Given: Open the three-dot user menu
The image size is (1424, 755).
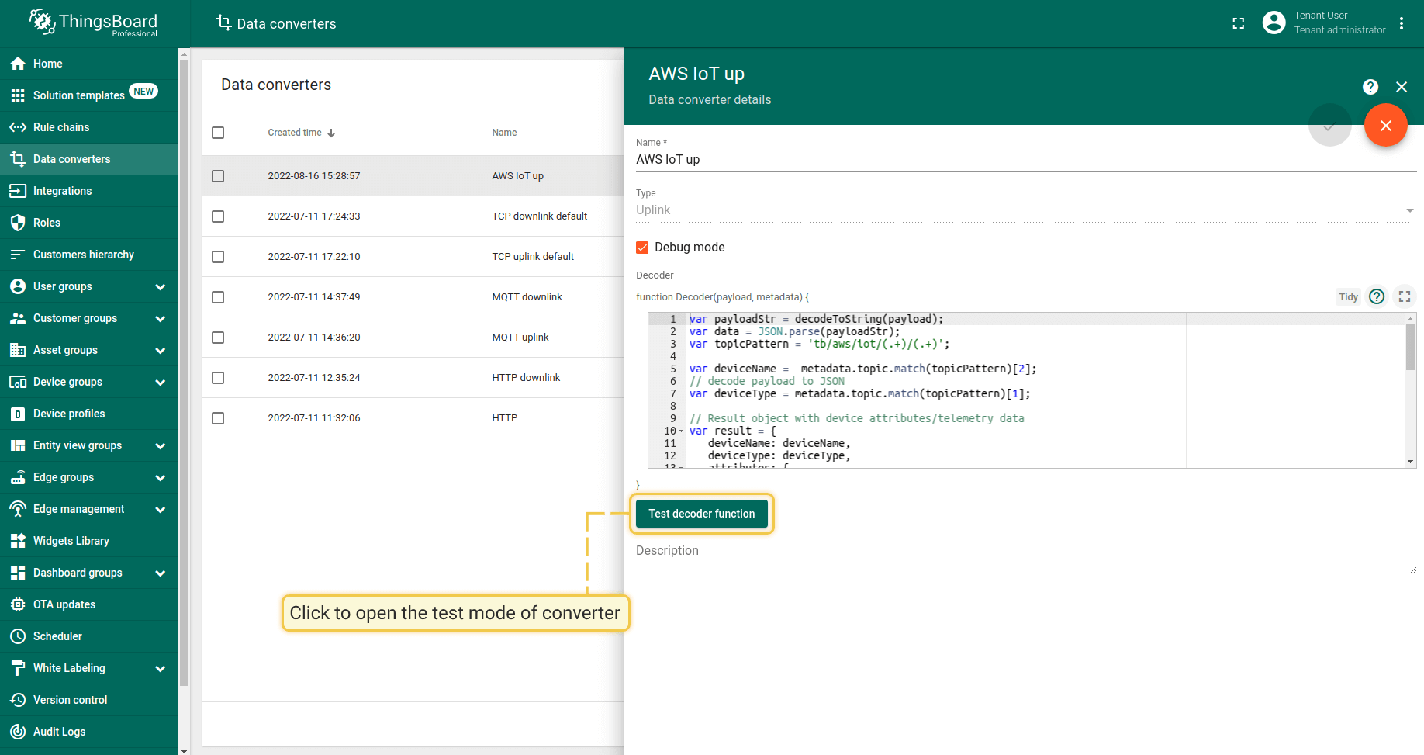Looking at the screenshot, I should point(1401,23).
